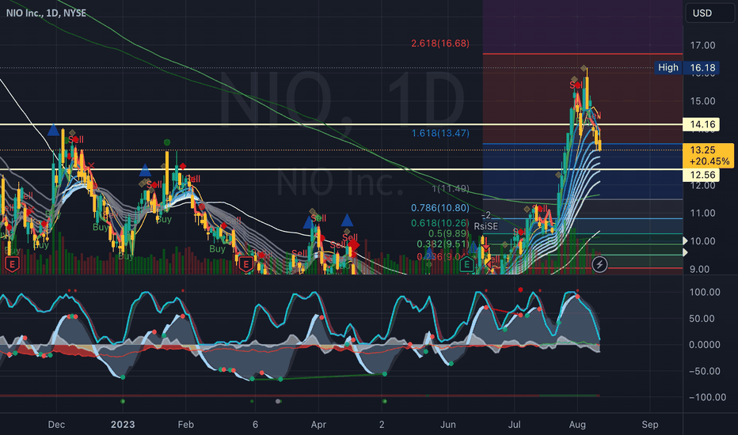Select the red 2.618 Fibonacci horizontal line
The width and height of the screenshot is (738, 435).
(583, 54)
